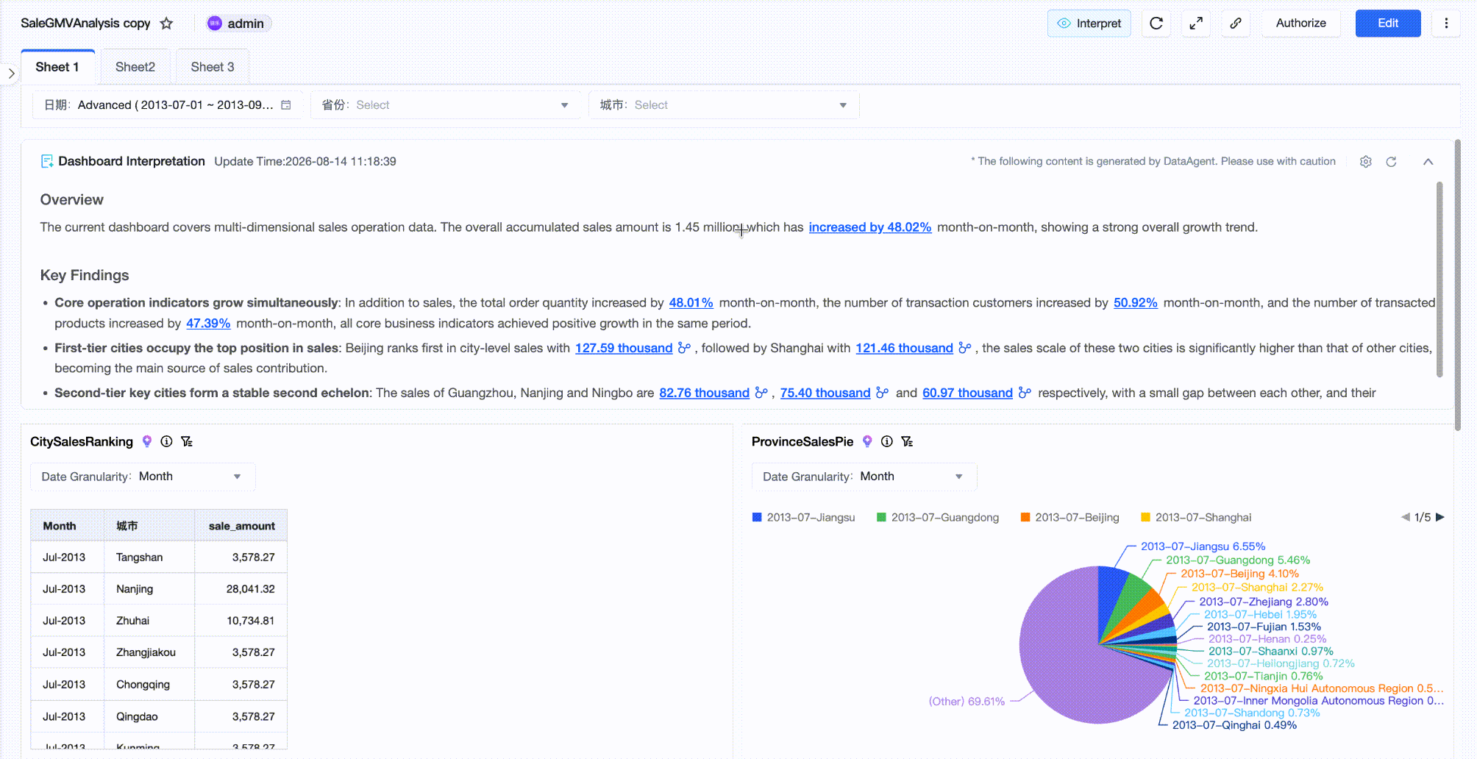Image resolution: width=1477 pixels, height=759 pixels.
Task: Open insight bulb on ProvinceSalesPie chart
Action: [868, 441]
